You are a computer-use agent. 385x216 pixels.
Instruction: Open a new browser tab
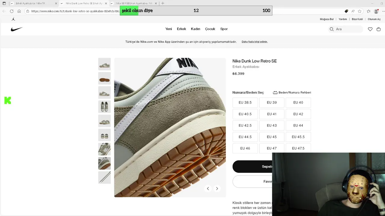coord(163,3)
